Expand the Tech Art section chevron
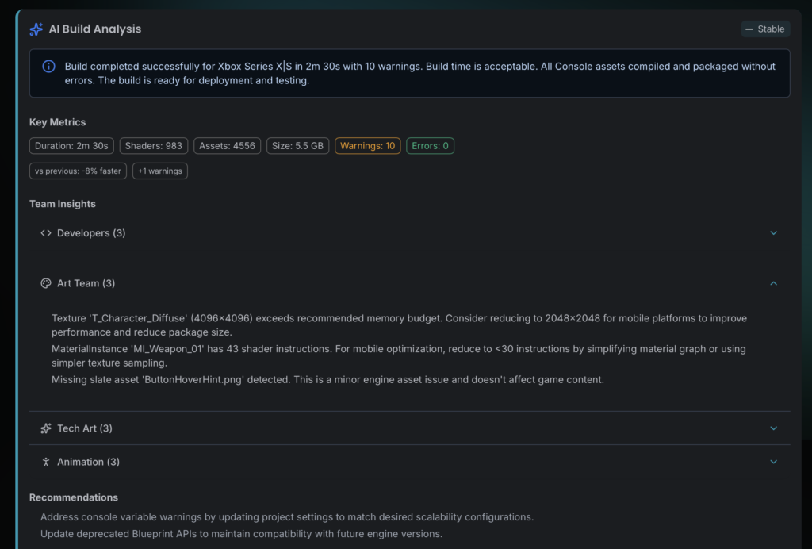 click(773, 428)
